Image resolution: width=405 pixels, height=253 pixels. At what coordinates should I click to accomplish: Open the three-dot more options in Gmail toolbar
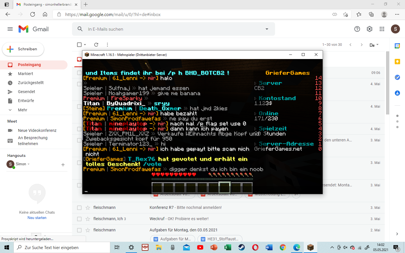pos(107,45)
